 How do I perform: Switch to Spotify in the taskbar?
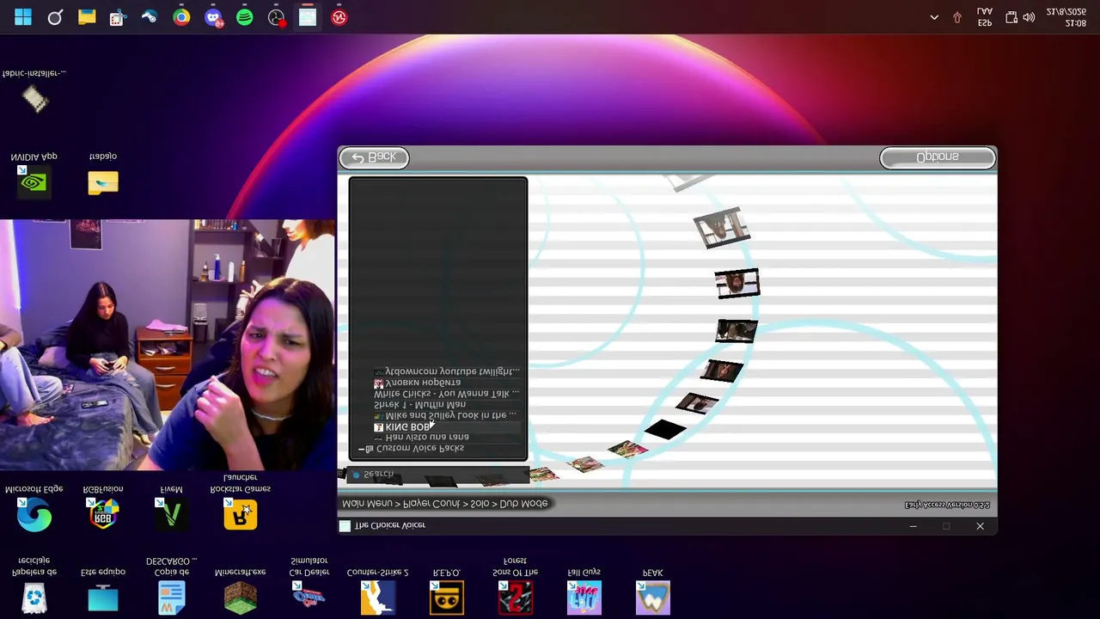click(245, 17)
